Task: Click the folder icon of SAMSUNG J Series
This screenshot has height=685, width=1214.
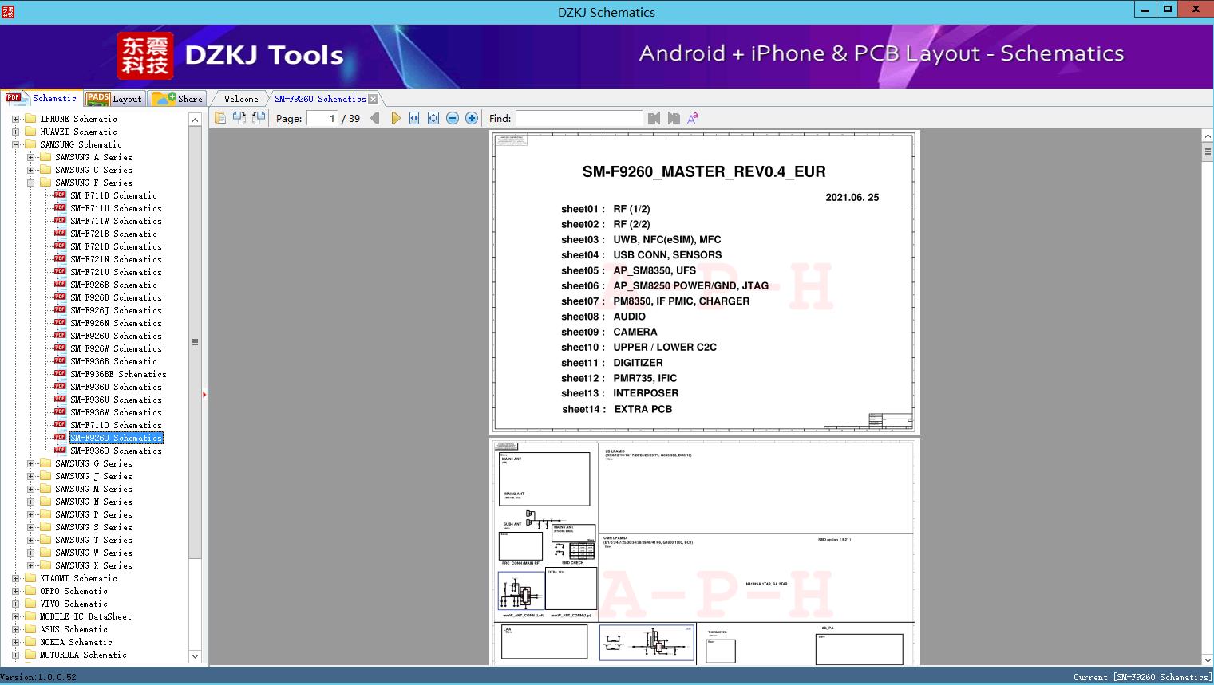Action: pyautogui.click(x=45, y=476)
